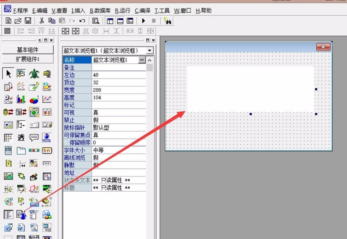The width and height of the screenshot is (347, 239).
Task: Open search with the binoculars icon
Action: [167, 21]
